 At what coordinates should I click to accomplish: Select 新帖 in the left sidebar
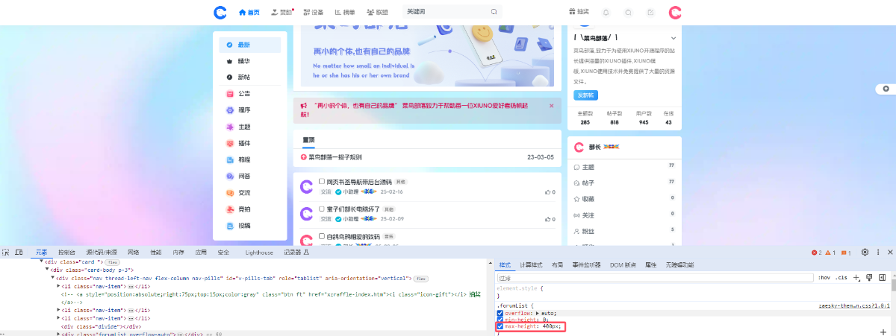[x=250, y=77]
